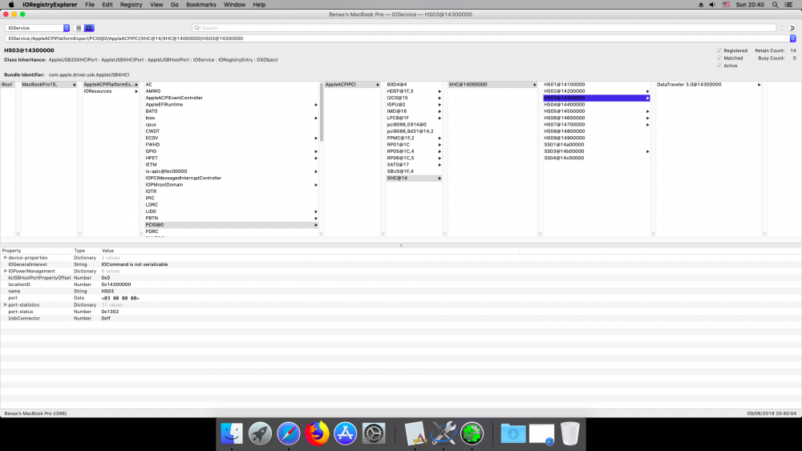Click the IOService path text field
Screen dimensions: 802x451
point(397,38)
